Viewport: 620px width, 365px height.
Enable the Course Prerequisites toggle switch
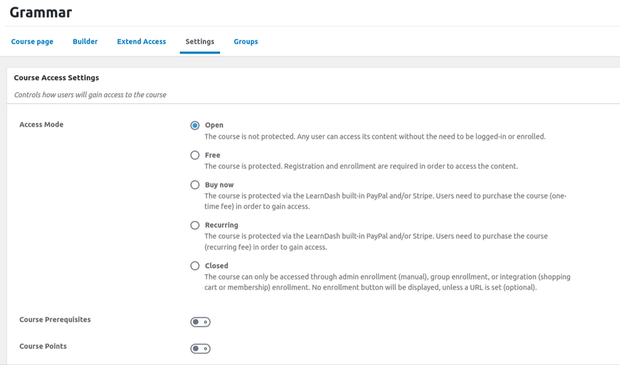200,322
